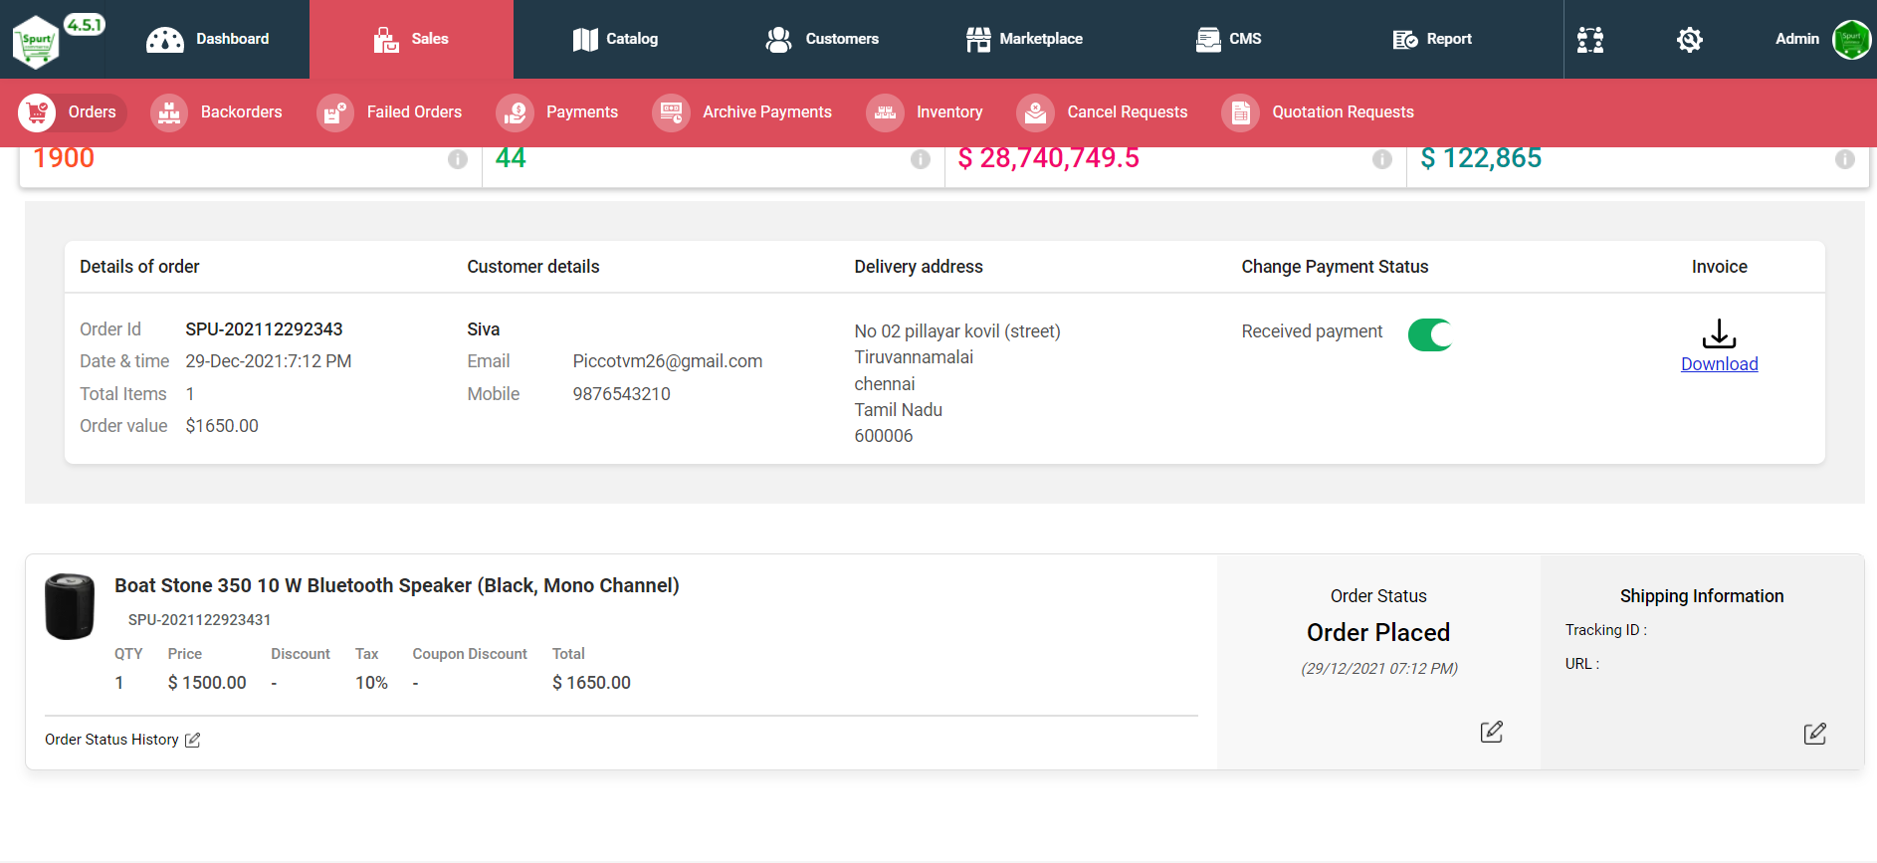Click info icon beside 44 count

(921, 159)
